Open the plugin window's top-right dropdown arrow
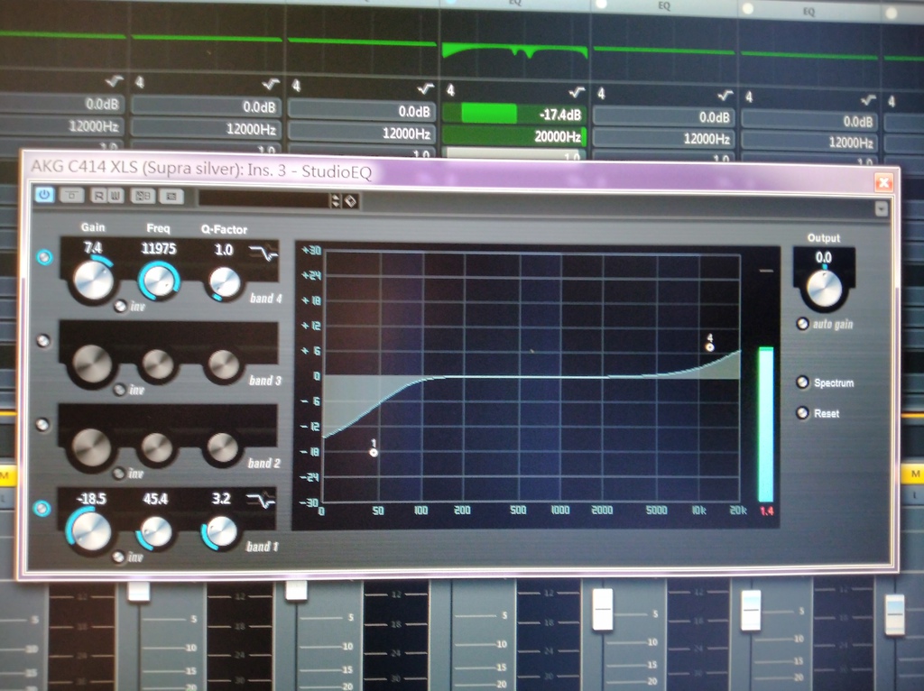Image resolution: width=924 pixels, height=691 pixels. pos(881,208)
